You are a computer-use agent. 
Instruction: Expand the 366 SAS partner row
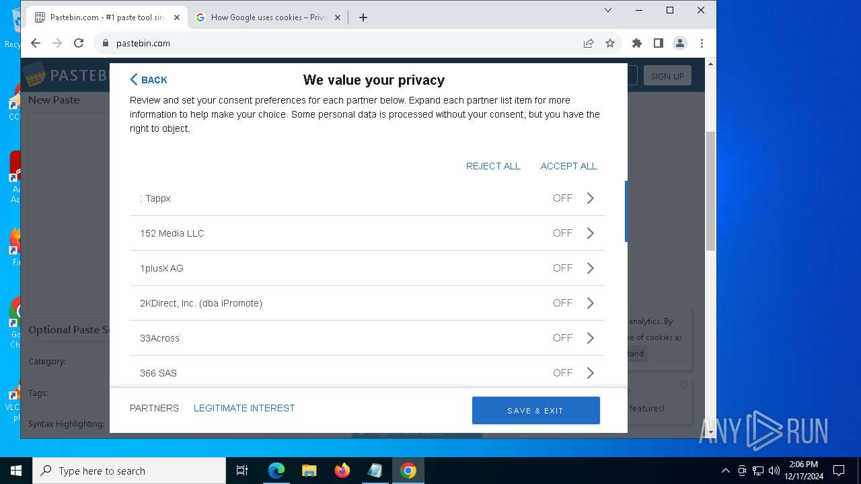(x=591, y=373)
